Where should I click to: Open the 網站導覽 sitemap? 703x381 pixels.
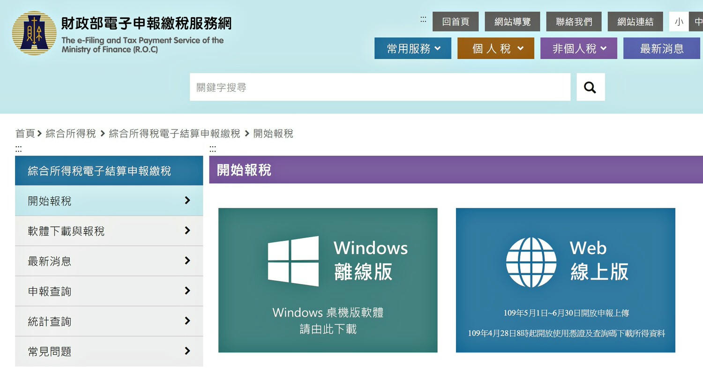point(513,22)
